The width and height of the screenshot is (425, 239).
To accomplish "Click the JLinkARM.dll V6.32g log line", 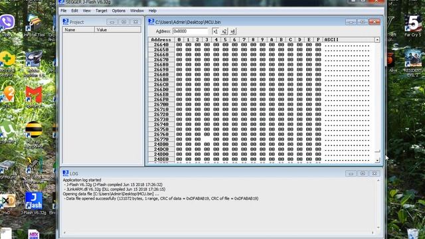I will (116, 189).
